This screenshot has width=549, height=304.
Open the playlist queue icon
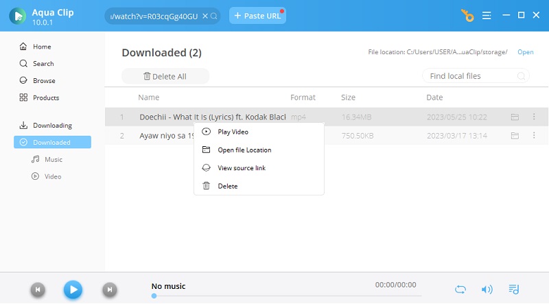pos(513,290)
